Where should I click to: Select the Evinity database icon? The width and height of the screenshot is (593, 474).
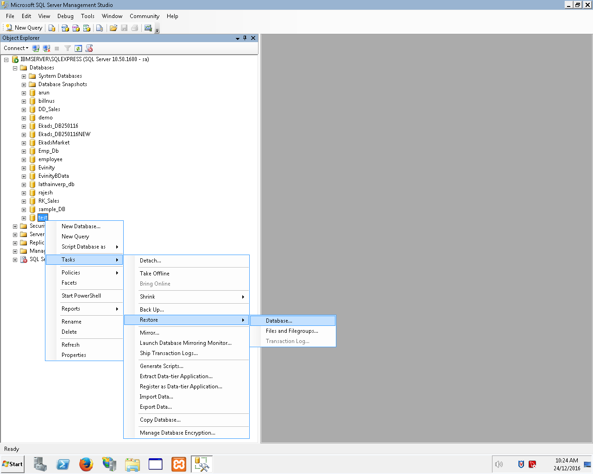[x=32, y=168]
